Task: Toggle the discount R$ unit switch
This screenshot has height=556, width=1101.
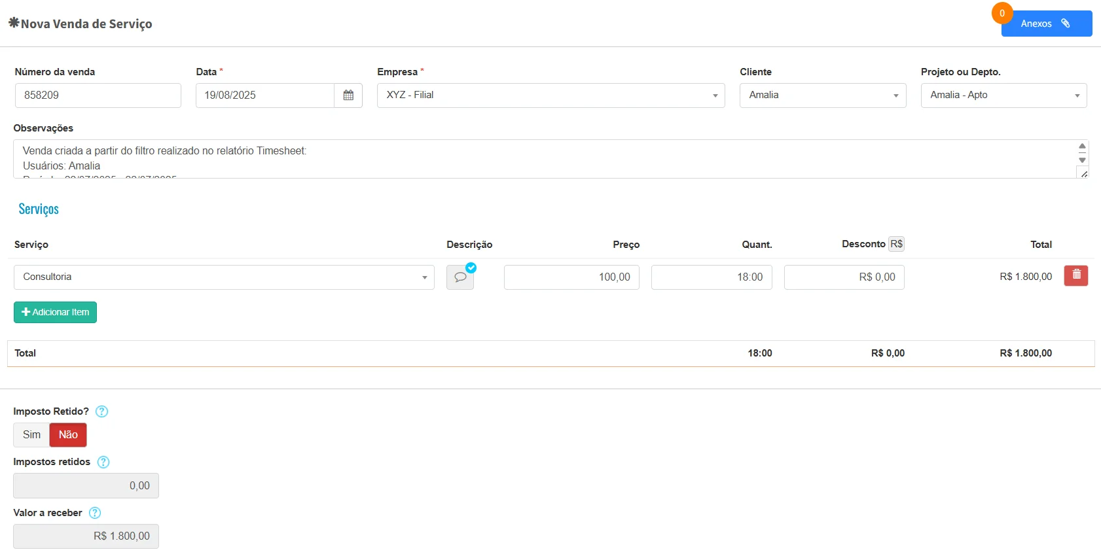Action: [x=896, y=244]
